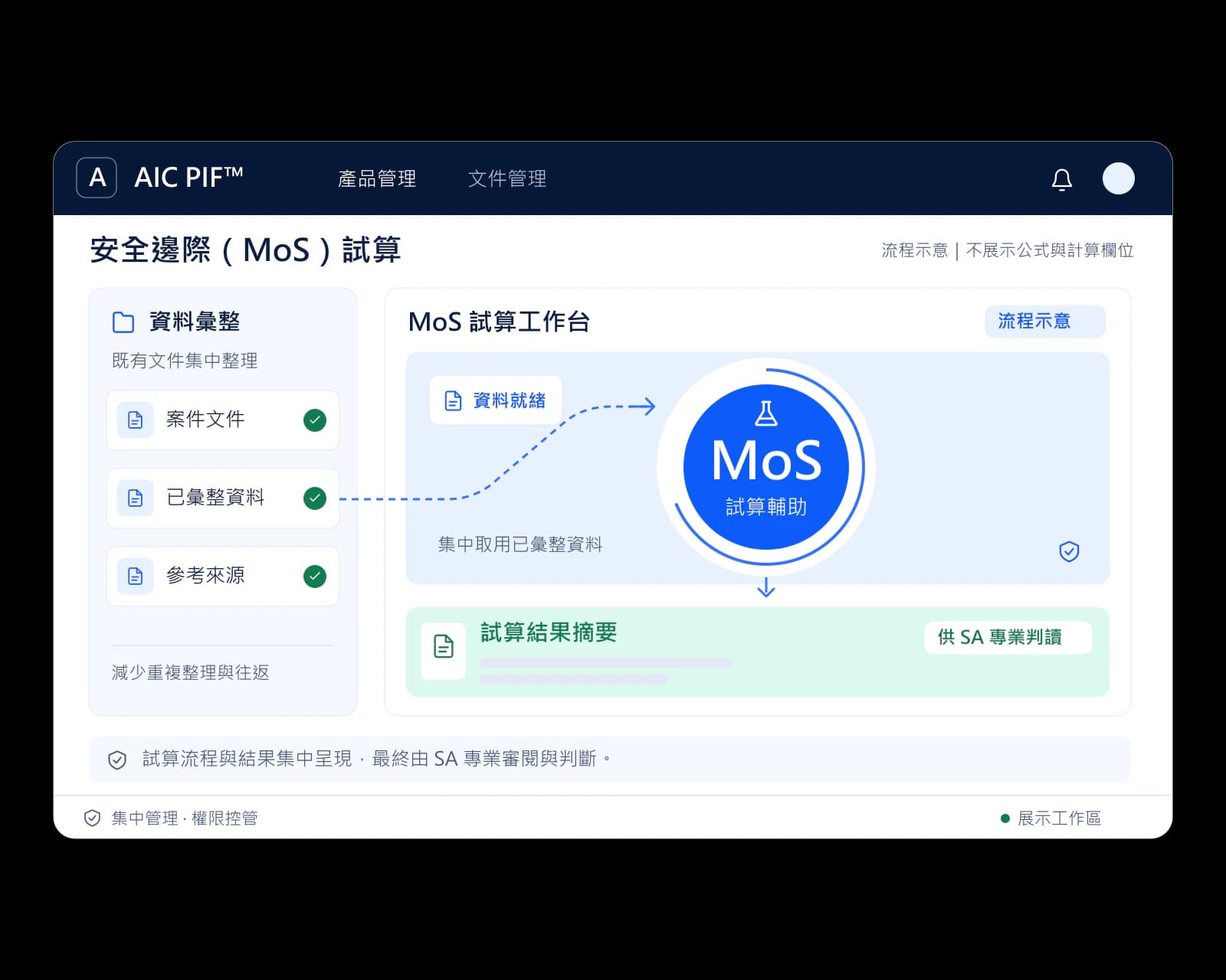The image size is (1226, 980).
Task: Click the document icon in 資料就緒 chip
Action: 453,400
